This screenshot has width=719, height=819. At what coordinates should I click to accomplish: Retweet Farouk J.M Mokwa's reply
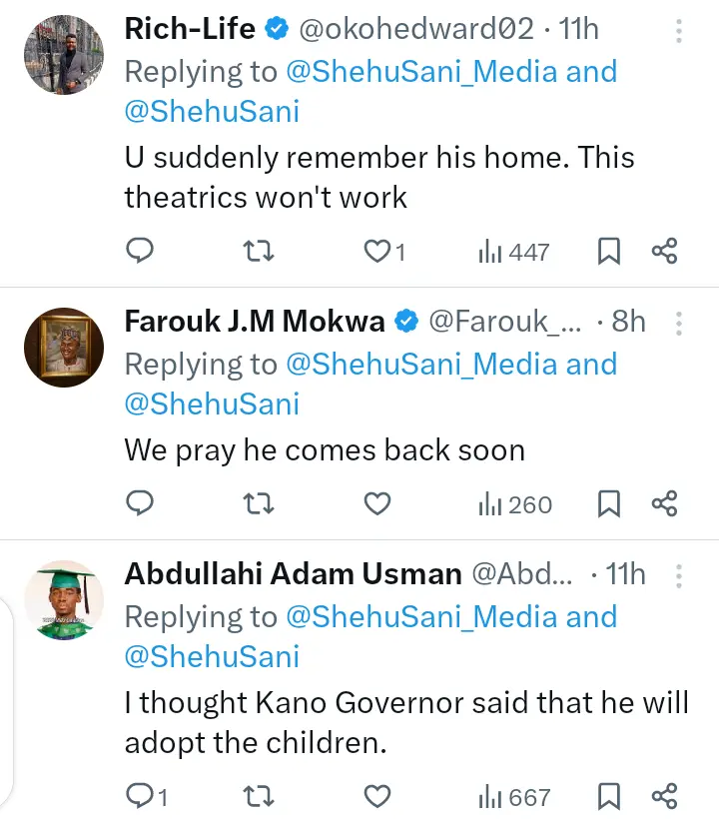click(259, 504)
